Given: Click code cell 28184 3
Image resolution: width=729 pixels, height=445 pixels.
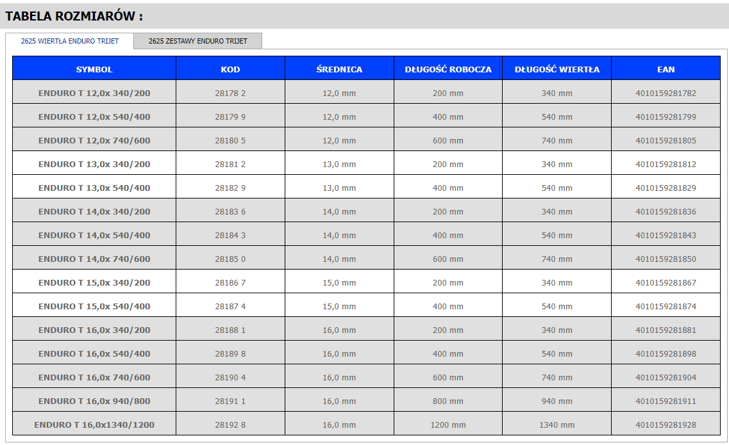Looking at the screenshot, I should click(x=230, y=235).
